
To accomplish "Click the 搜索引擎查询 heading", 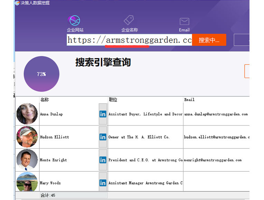I will pos(103,62).
